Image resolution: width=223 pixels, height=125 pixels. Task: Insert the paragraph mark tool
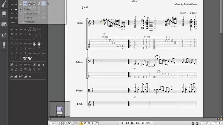pos(43,65)
